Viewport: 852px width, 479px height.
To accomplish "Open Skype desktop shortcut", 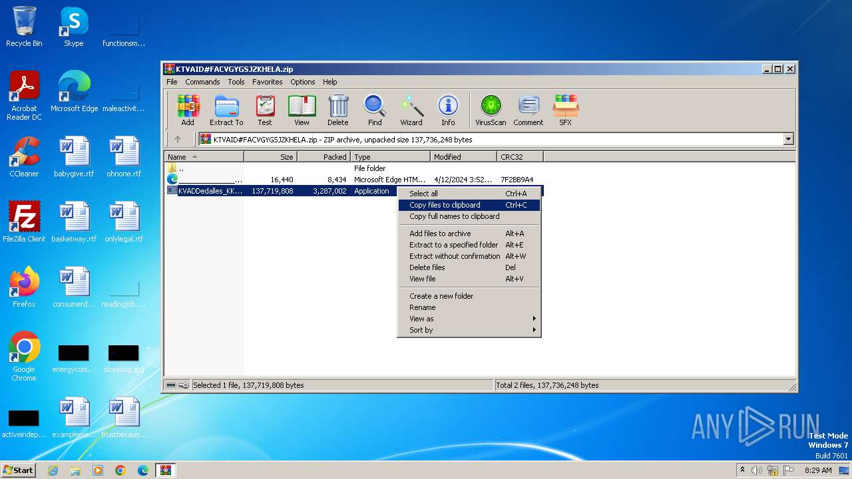I will tap(73, 27).
